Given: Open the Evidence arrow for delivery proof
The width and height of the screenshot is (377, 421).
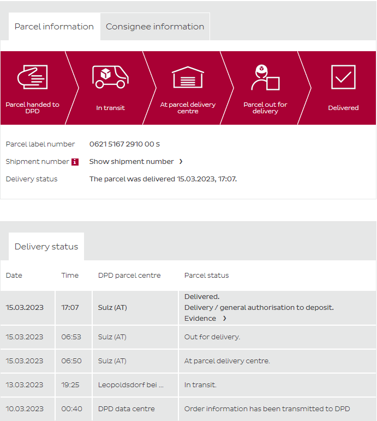Looking at the screenshot, I should point(224,319).
